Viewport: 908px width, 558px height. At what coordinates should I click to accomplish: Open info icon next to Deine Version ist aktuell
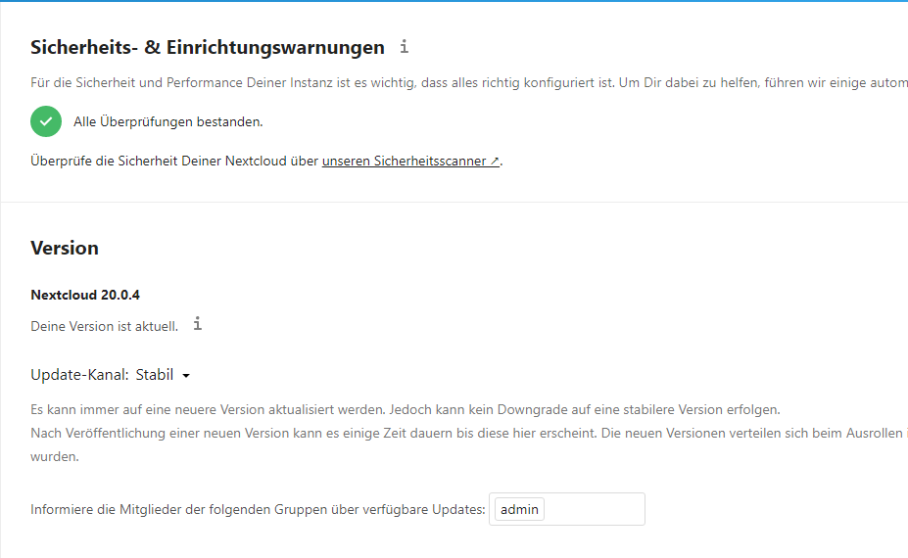198,324
